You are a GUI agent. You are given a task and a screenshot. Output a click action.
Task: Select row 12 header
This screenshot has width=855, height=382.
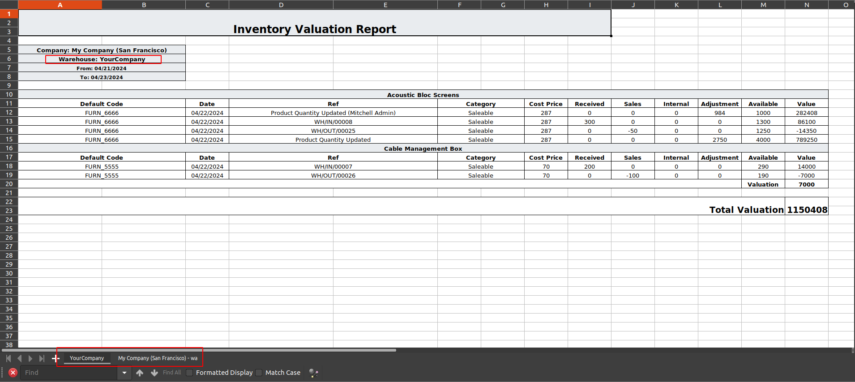(x=9, y=112)
